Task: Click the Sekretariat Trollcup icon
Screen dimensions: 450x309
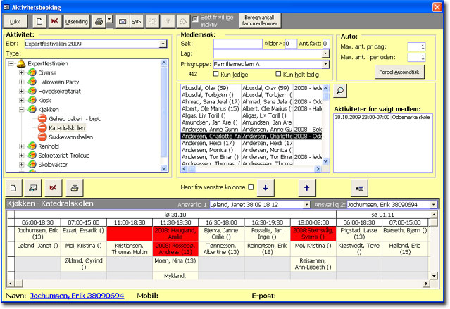Action: 32,156
